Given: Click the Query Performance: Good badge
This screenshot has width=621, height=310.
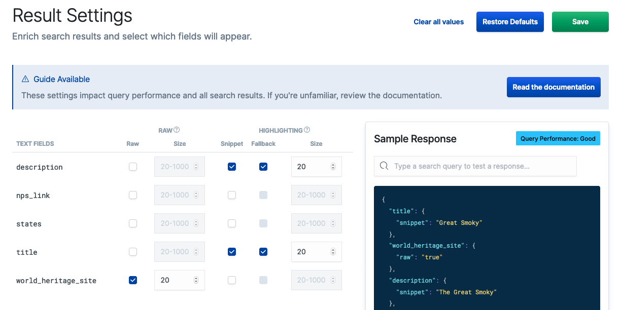Looking at the screenshot, I should 558,139.
